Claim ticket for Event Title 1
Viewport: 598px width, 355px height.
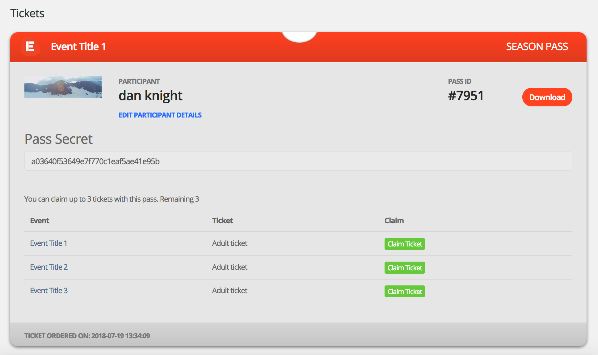pyautogui.click(x=404, y=244)
